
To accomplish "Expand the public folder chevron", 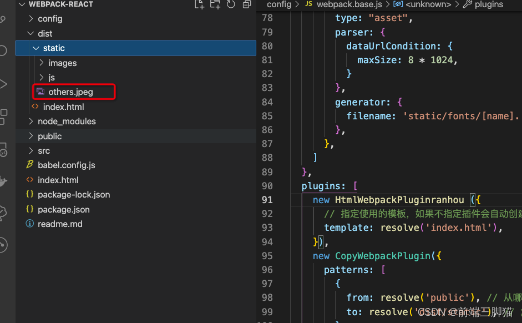I will pyautogui.click(x=31, y=136).
